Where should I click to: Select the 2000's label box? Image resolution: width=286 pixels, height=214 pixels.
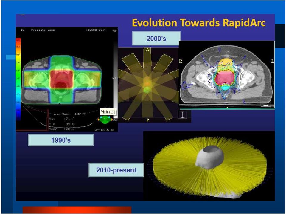point(156,39)
